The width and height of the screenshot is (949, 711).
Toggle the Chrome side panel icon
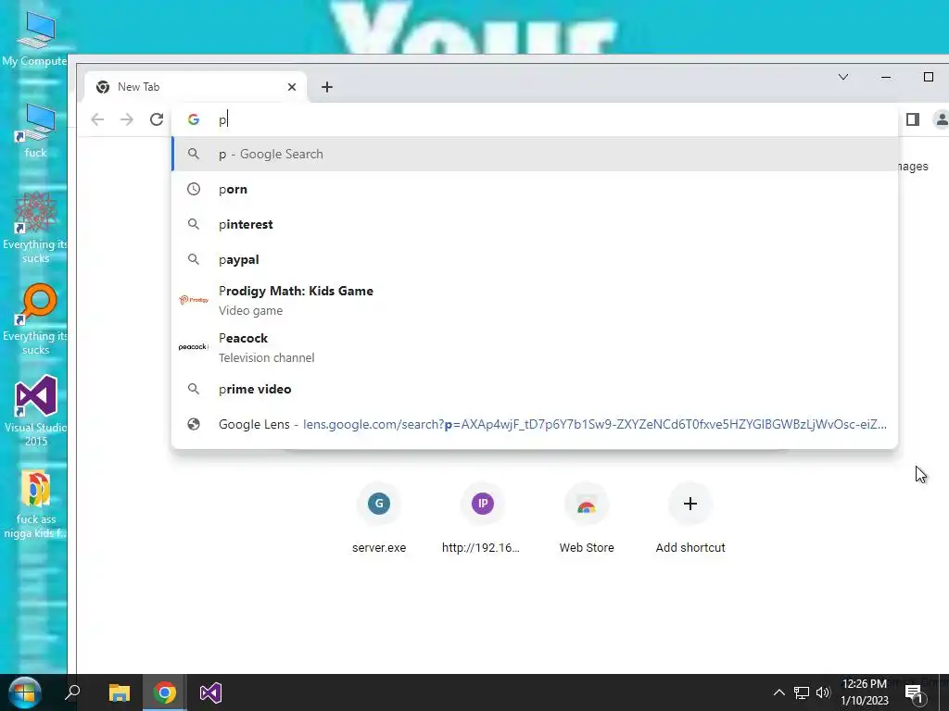[913, 119]
